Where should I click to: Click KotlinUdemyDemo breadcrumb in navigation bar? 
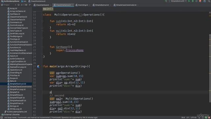(10, 1)
